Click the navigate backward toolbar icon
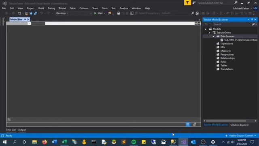Image resolution: width=259 pixels, height=146 pixels. click(6, 13)
